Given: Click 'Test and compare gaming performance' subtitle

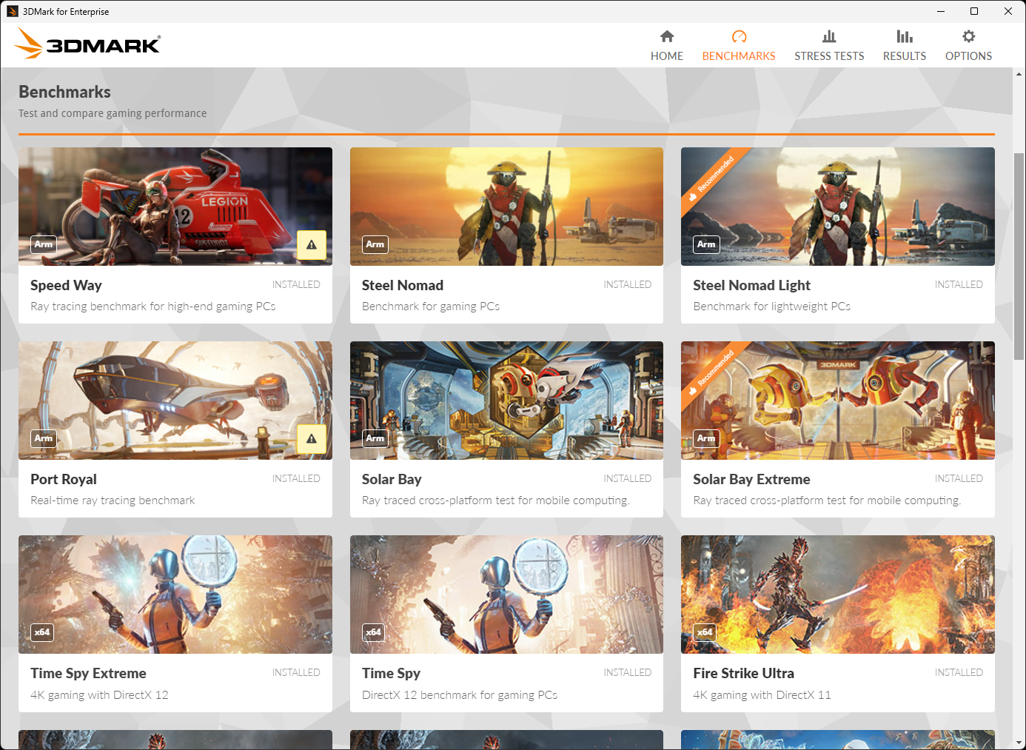Looking at the screenshot, I should 113,113.
